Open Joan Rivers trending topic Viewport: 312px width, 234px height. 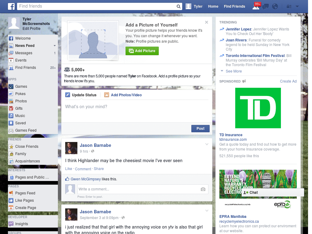pyautogui.click(x=236, y=40)
